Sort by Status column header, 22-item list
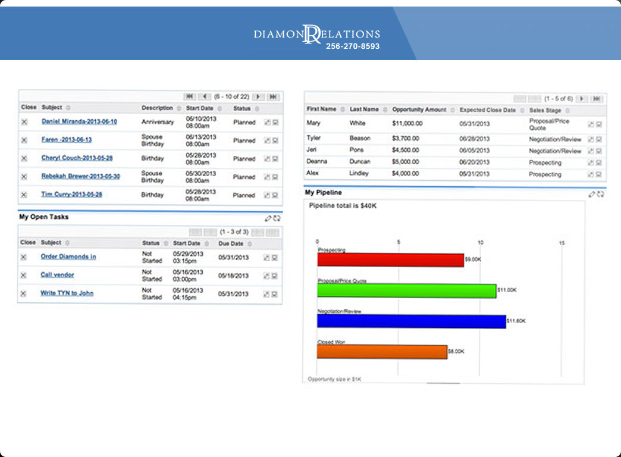 (242, 108)
